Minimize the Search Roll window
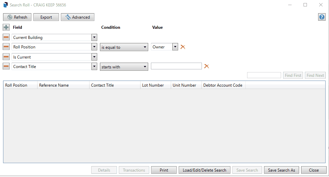 coord(290,5)
